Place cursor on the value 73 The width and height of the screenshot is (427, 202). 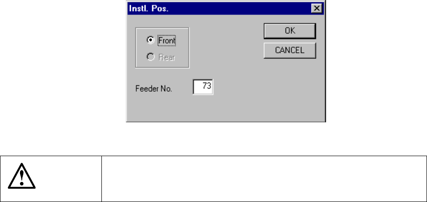[x=207, y=86]
